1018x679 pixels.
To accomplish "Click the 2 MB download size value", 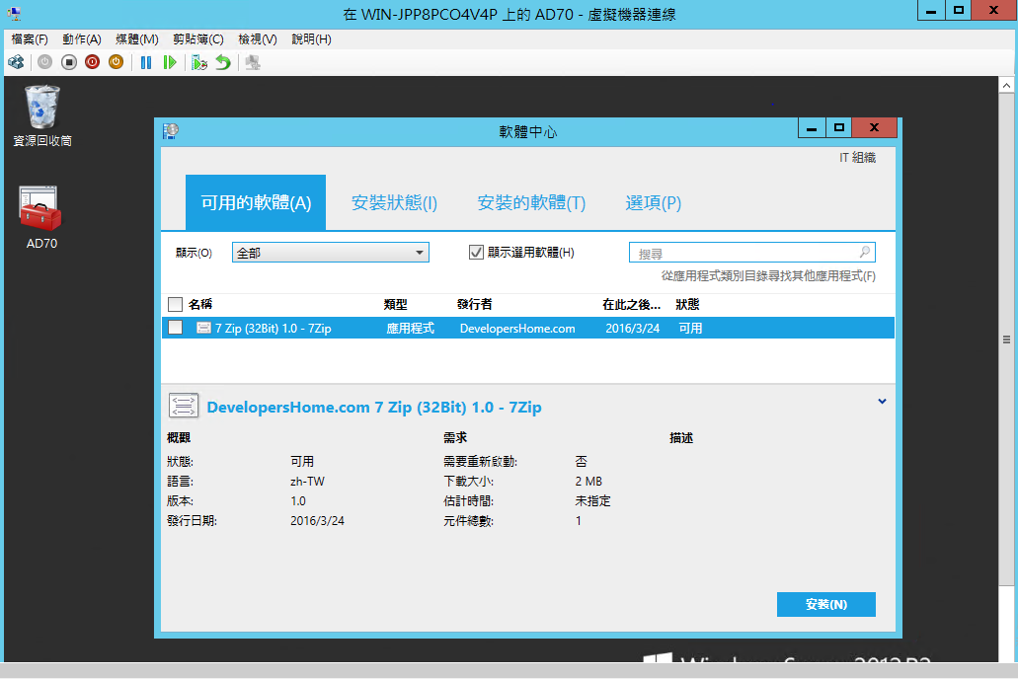I will [588, 482].
